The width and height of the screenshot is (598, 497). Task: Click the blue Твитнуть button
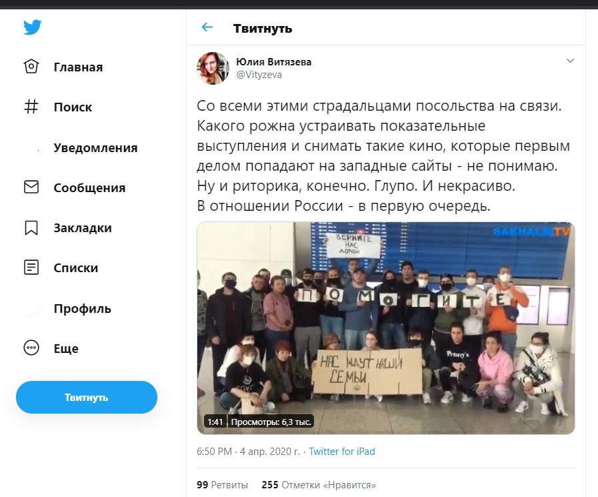87,397
